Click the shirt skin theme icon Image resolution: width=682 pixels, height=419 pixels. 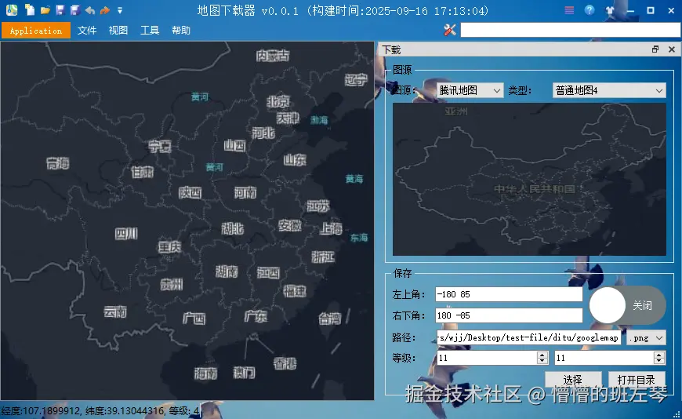point(609,10)
